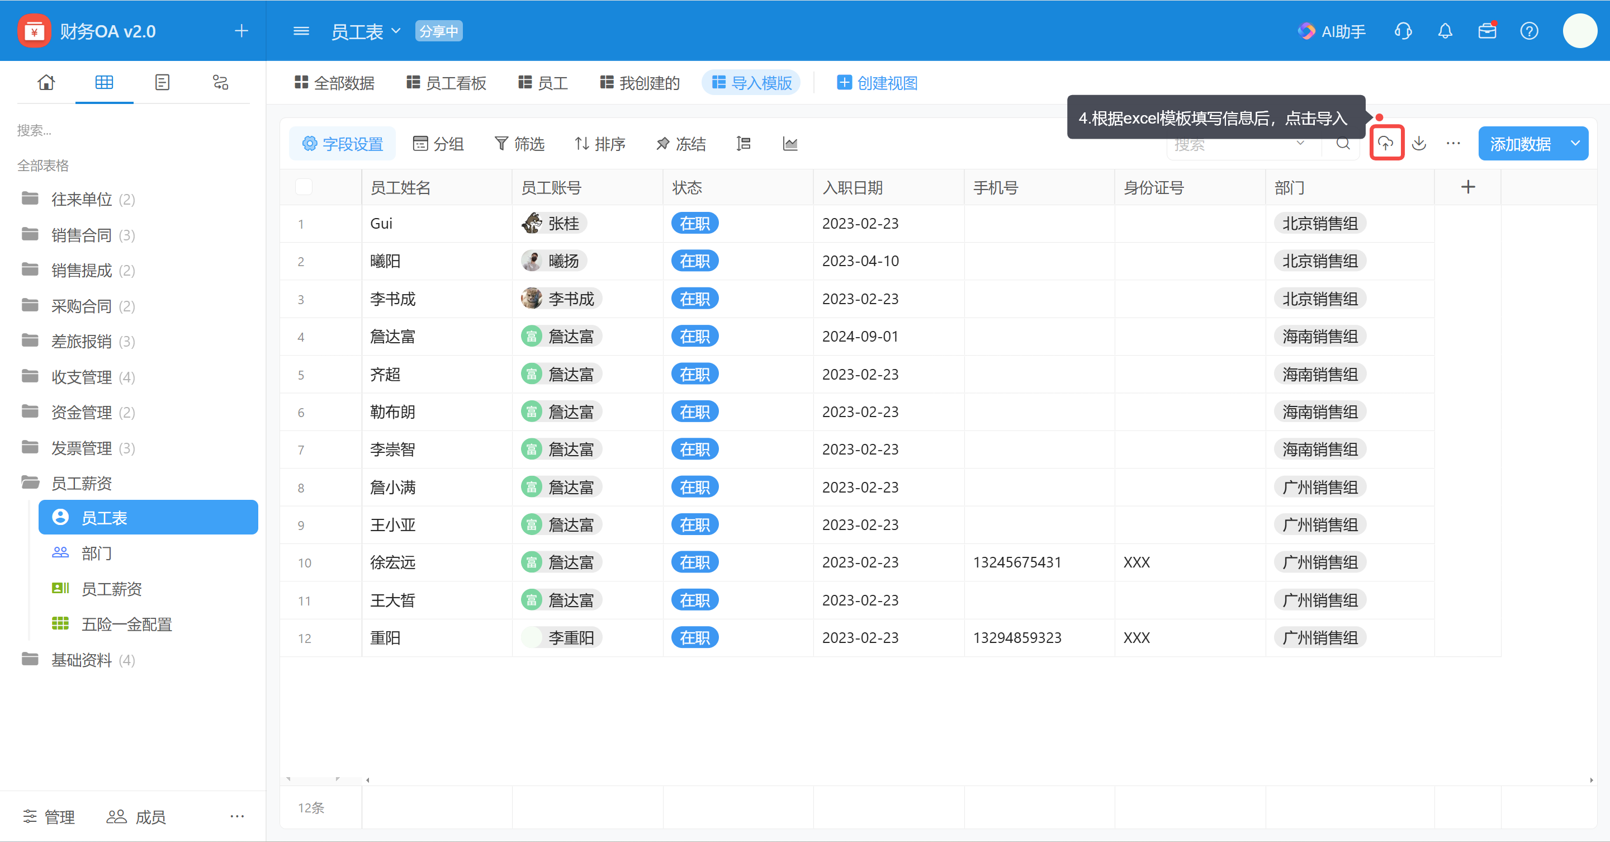Click the sidebar 搜索 input field
Screen dimensions: 1610x842
tap(133, 130)
